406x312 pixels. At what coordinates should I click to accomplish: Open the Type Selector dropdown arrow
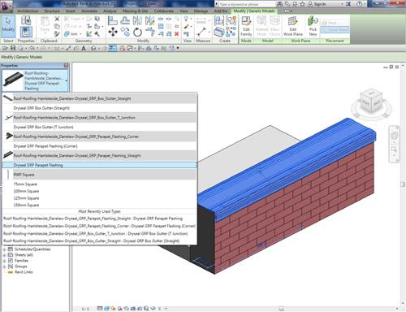67,80
